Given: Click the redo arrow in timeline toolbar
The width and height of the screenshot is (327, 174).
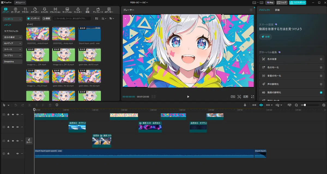Looking at the screenshot, I should (x=23, y=105).
